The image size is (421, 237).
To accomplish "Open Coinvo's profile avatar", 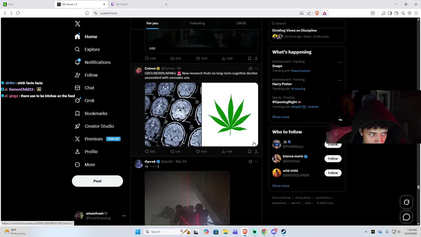I will point(139,70).
